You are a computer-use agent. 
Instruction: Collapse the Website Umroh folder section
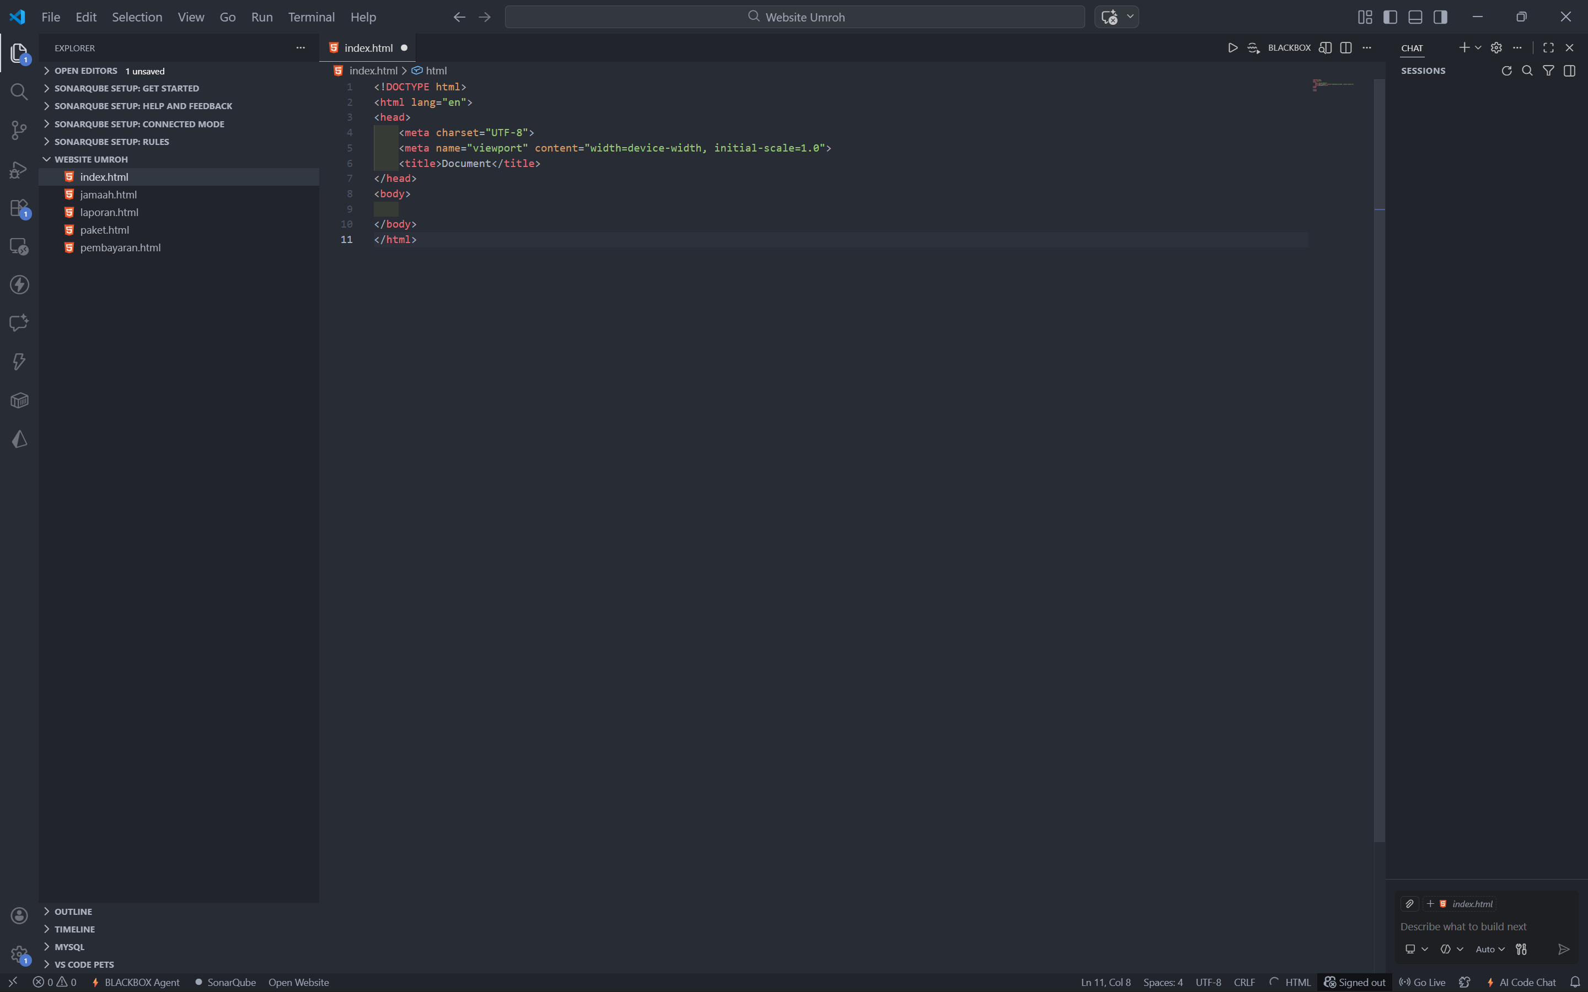(90, 159)
